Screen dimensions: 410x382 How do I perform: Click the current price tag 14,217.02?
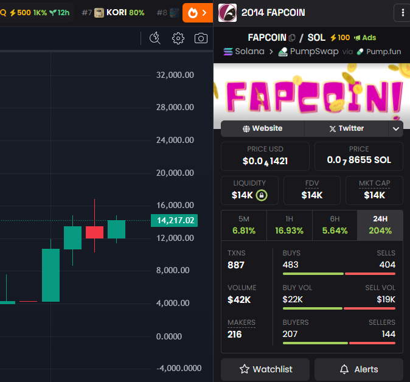tap(175, 220)
